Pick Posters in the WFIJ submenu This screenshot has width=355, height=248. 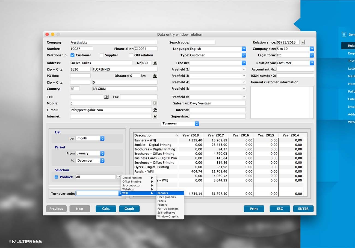click(x=170, y=205)
